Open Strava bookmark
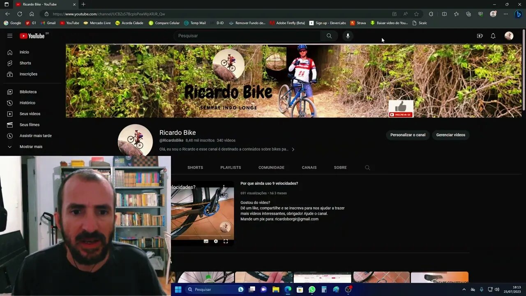The image size is (526, 296). click(358, 23)
